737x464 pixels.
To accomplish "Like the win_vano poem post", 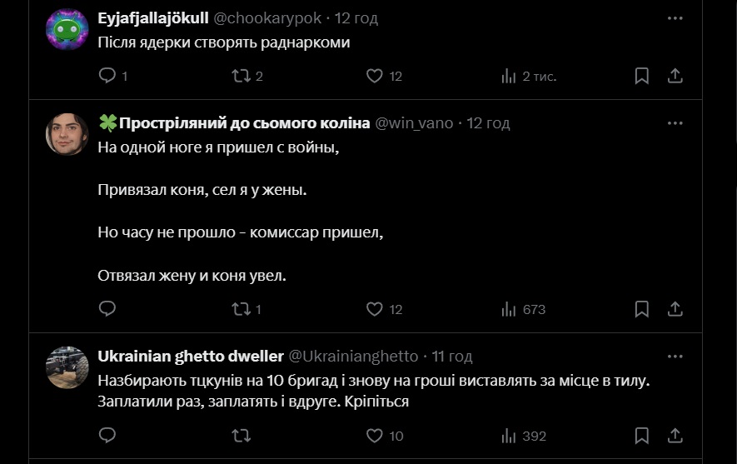I will (375, 309).
